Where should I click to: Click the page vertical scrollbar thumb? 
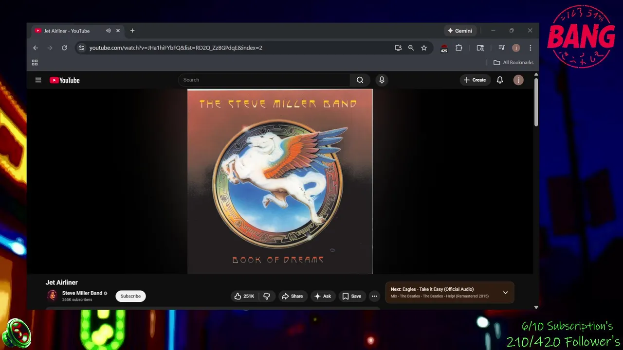tap(536, 102)
